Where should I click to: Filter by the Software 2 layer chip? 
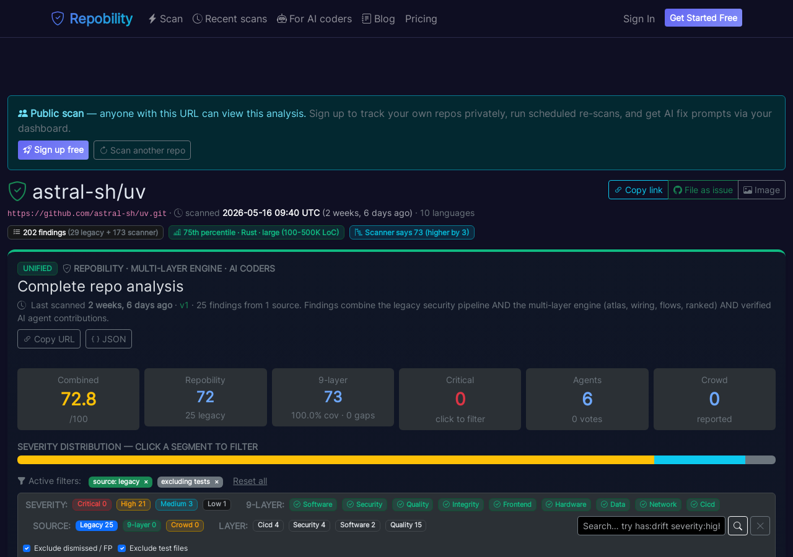point(358,525)
